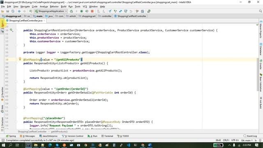This screenshot has width=263, height=148.
Task: Open the Event Log button
Action: pos(250,136)
